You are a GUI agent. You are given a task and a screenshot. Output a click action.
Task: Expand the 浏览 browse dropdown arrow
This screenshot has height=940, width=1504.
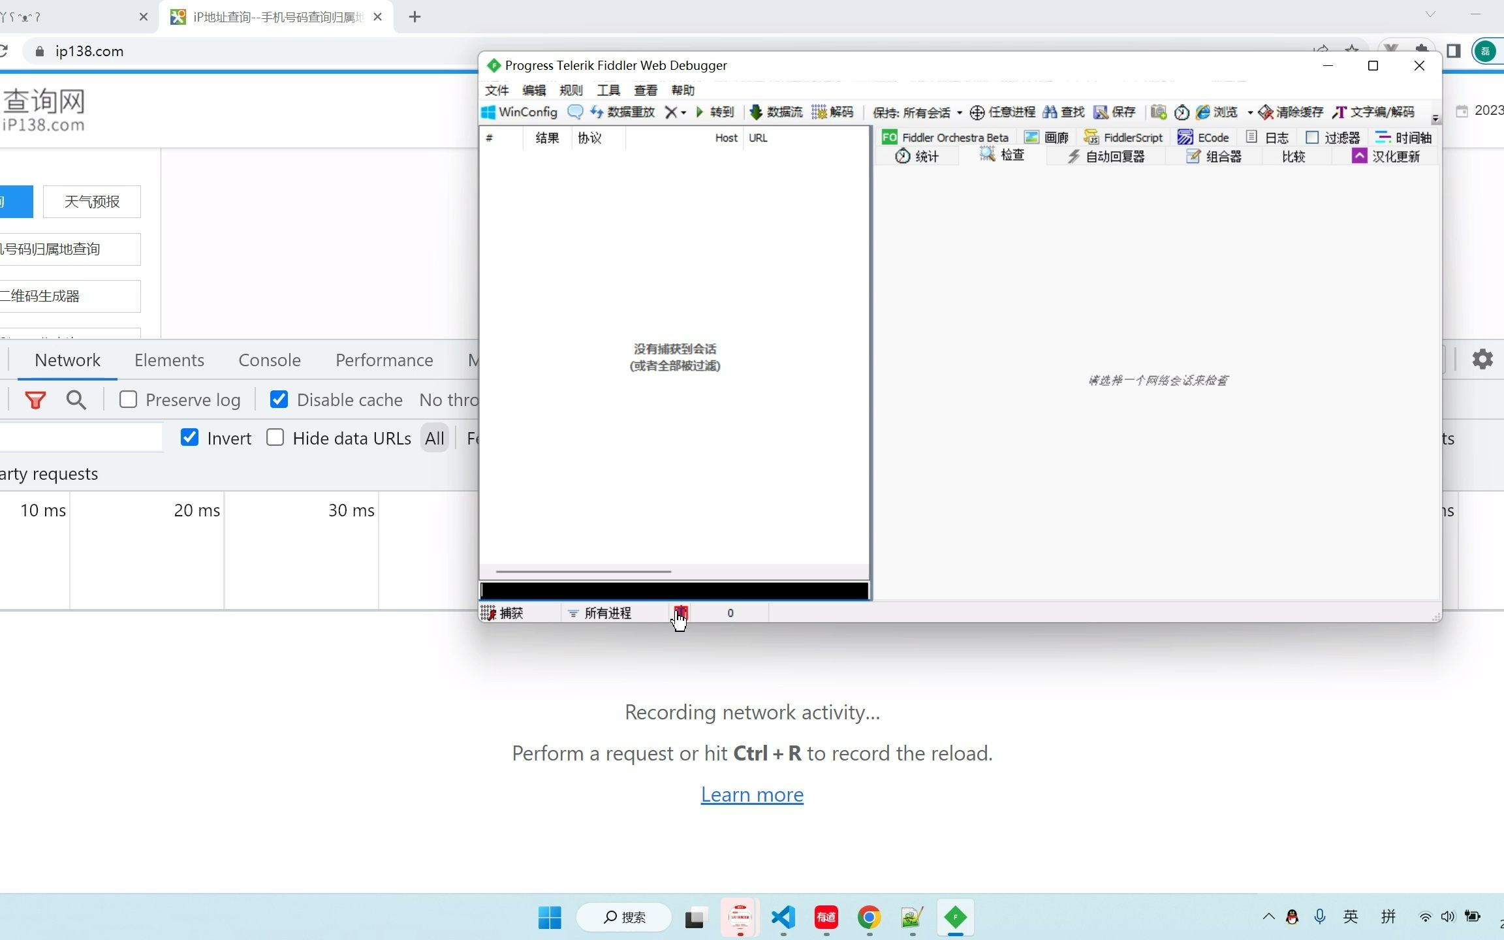1250,112
